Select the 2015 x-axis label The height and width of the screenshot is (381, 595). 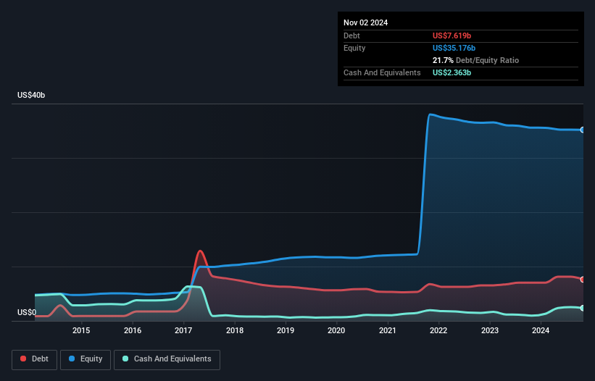click(x=81, y=330)
